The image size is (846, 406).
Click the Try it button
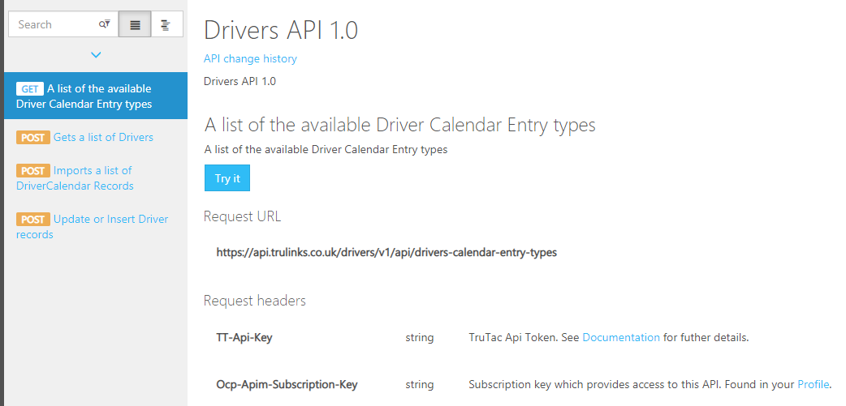(227, 178)
